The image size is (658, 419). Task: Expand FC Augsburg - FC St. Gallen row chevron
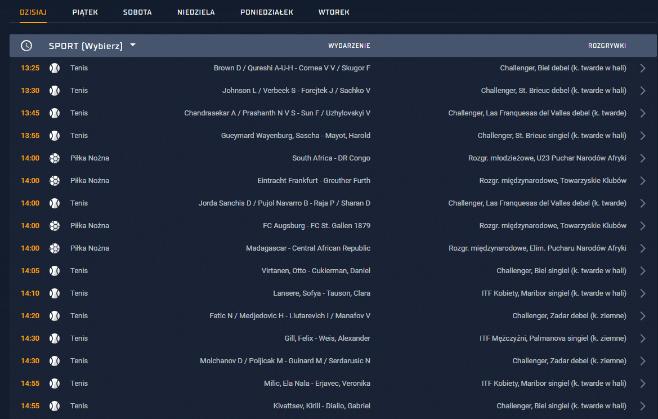[643, 226]
